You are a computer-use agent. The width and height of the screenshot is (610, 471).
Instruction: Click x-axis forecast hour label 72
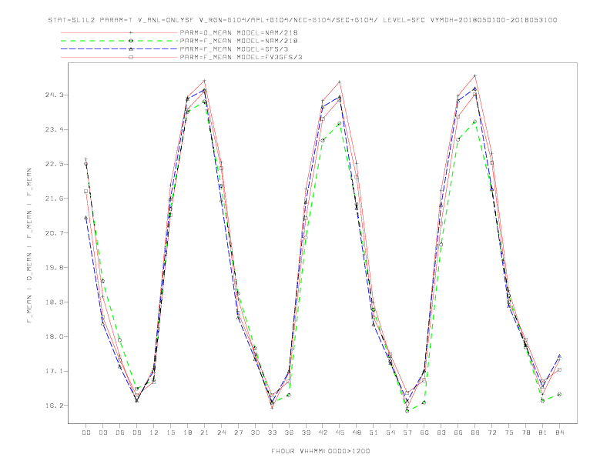pyautogui.click(x=491, y=433)
